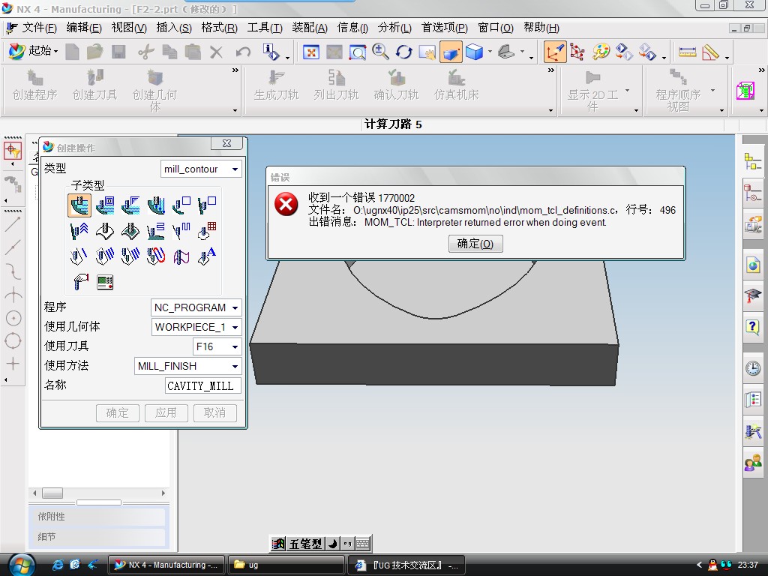Click 确定 in the 创建操作 dialog
The width and height of the screenshot is (768, 576).
point(118,413)
